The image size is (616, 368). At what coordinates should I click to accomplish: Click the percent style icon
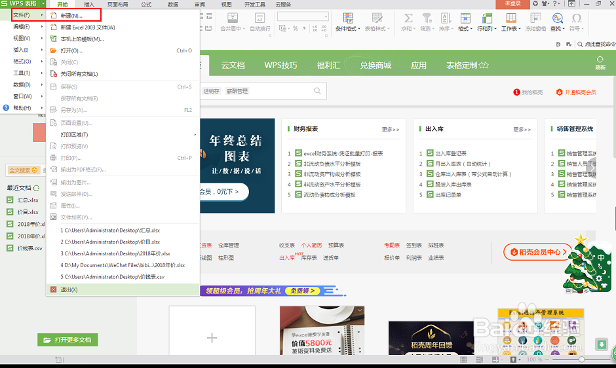[x=295, y=28]
